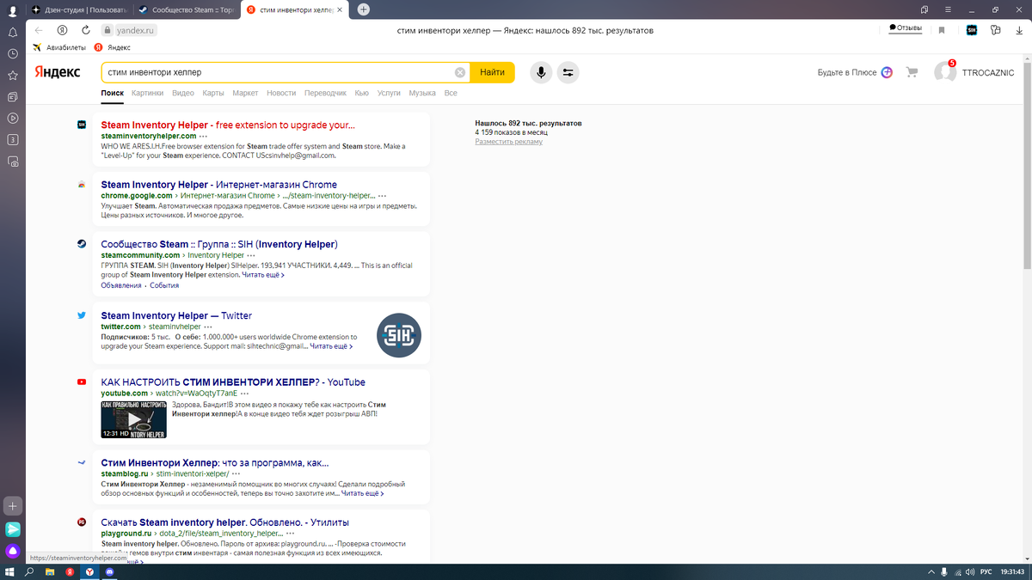Close the active Yandex search tab
The image size is (1032, 580).
point(341,9)
